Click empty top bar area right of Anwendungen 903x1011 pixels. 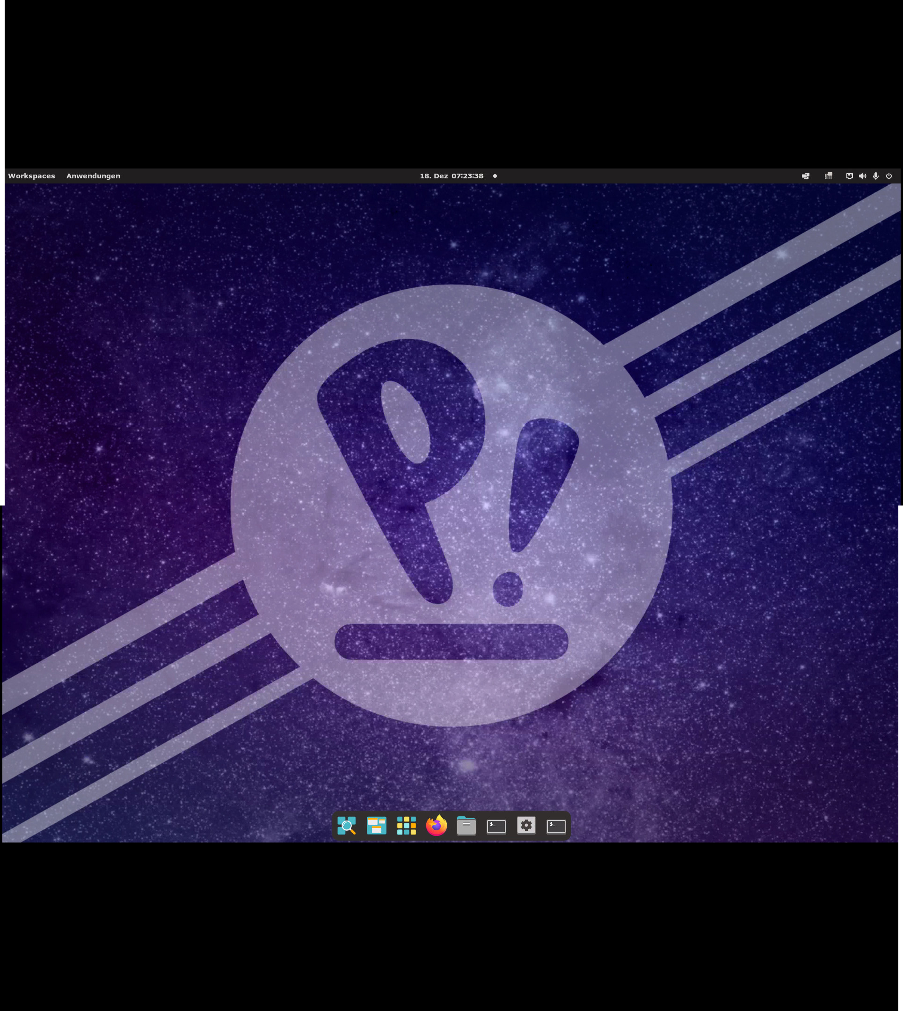pos(248,176)
